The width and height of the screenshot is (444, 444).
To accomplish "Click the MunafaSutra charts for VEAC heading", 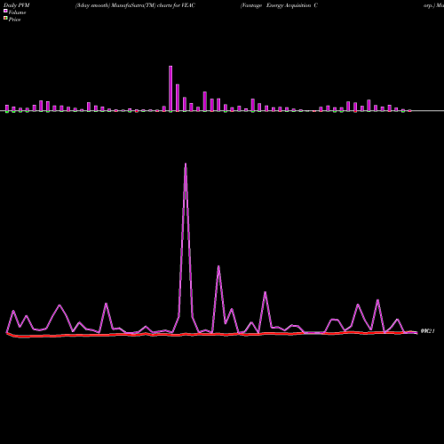I will click(135, 5).
